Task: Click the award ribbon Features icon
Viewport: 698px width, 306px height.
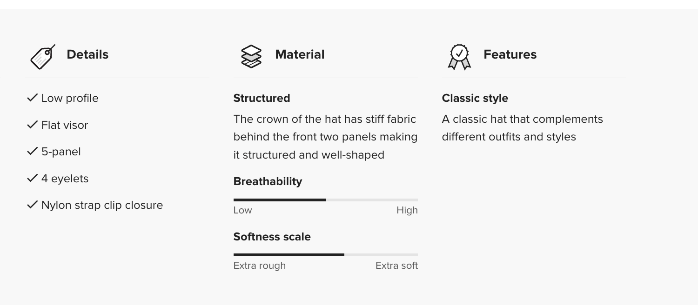Action: pos(459,57)
